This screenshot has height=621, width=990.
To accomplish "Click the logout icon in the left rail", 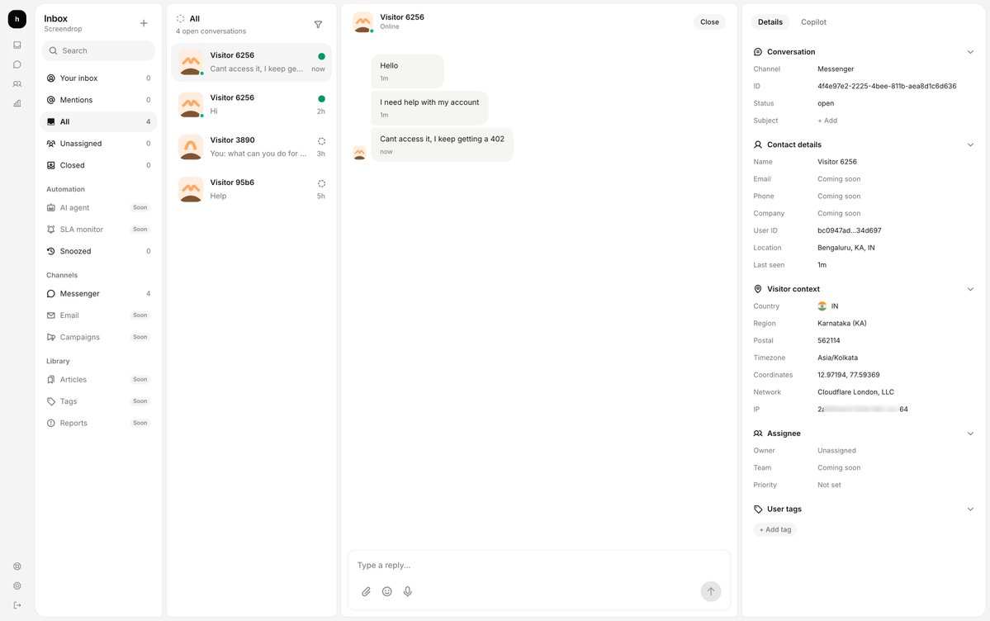I will coord(17,605).
